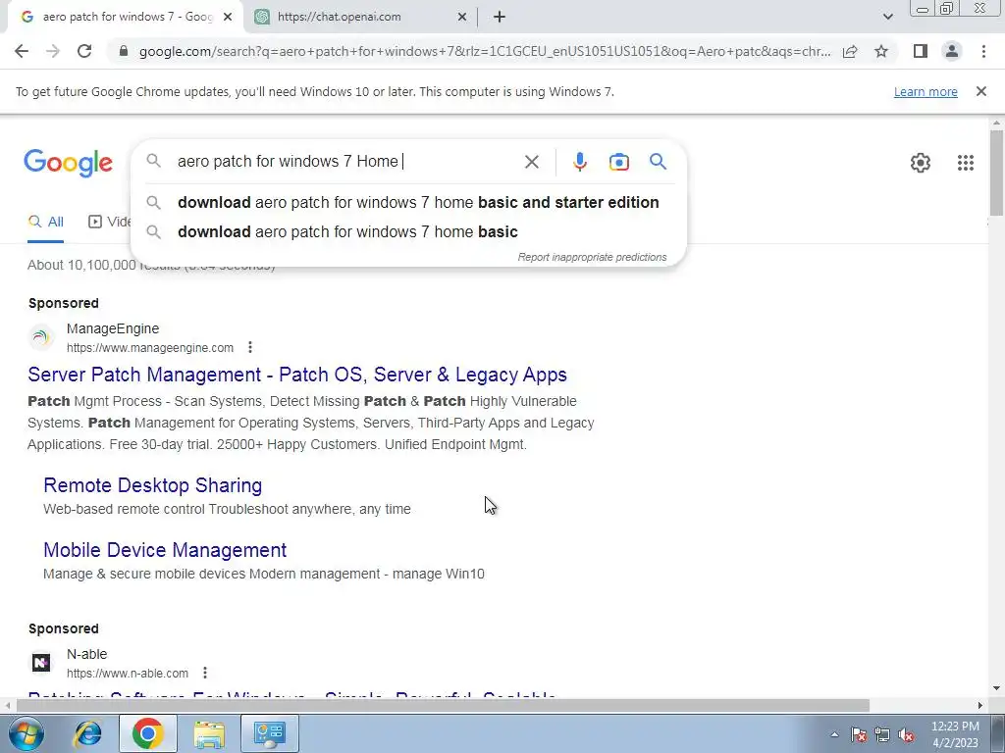The height and width of the screenshot is (753, 1005).
Task: Click inside the Google search field
Action: tap(346, 162)
